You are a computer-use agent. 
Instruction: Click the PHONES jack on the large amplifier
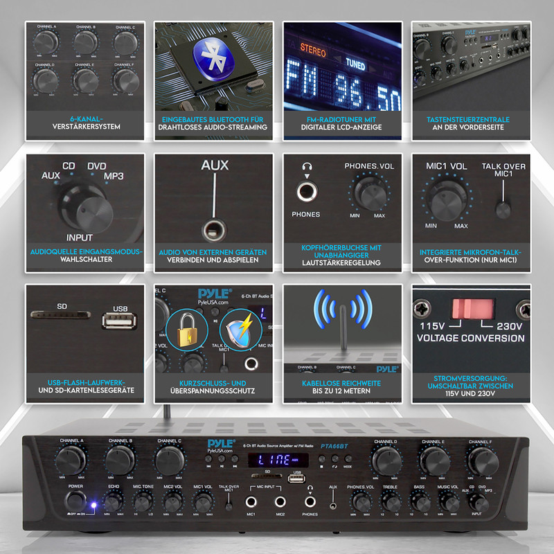click(310, 501)
